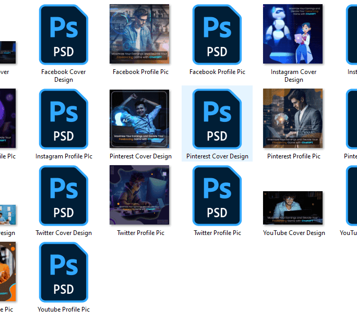Select the YouTube Cover Design image thumbnail

pyautogui.click(x=293, y=208)
